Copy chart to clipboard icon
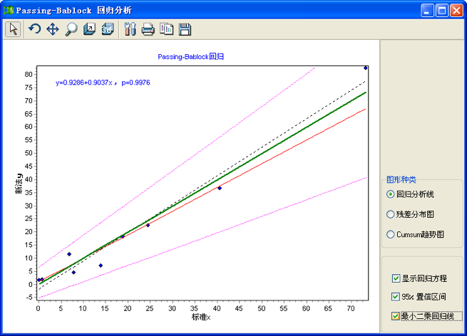 (x=167, y=29)
